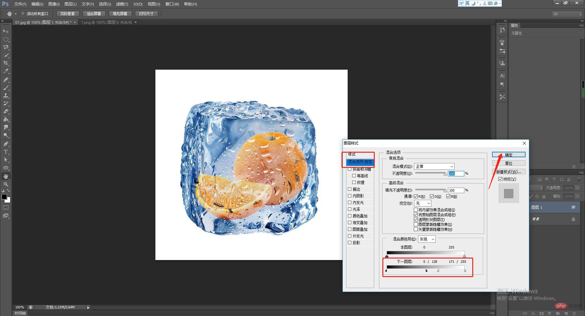The height and width of the screenshot is (316, 585).
Task: Select the Smudge tool
Action: (x=6, y=127)
